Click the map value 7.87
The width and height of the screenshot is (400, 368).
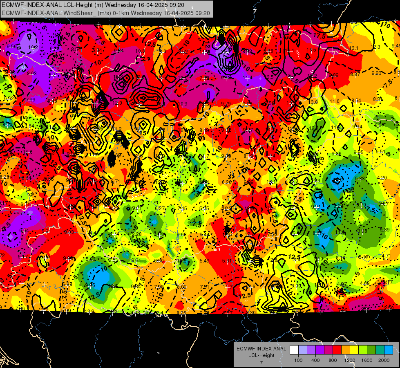coord(384,204)
